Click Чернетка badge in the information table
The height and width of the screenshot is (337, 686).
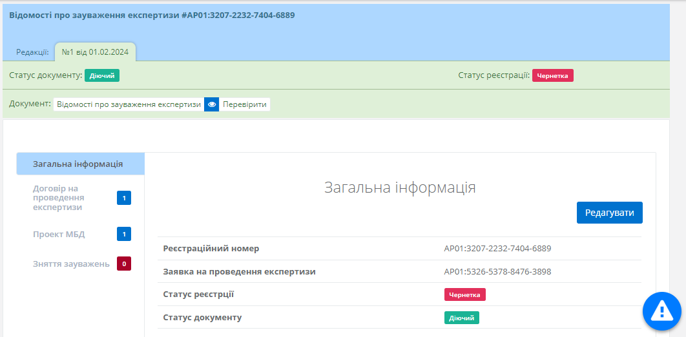464,294
